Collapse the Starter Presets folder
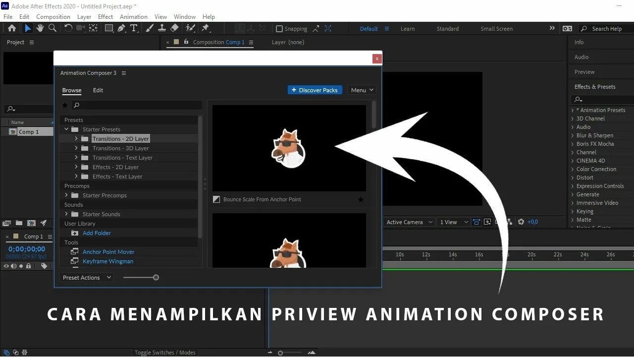The height and width of the screenshot is (357, 634). (x=66, y=129)
